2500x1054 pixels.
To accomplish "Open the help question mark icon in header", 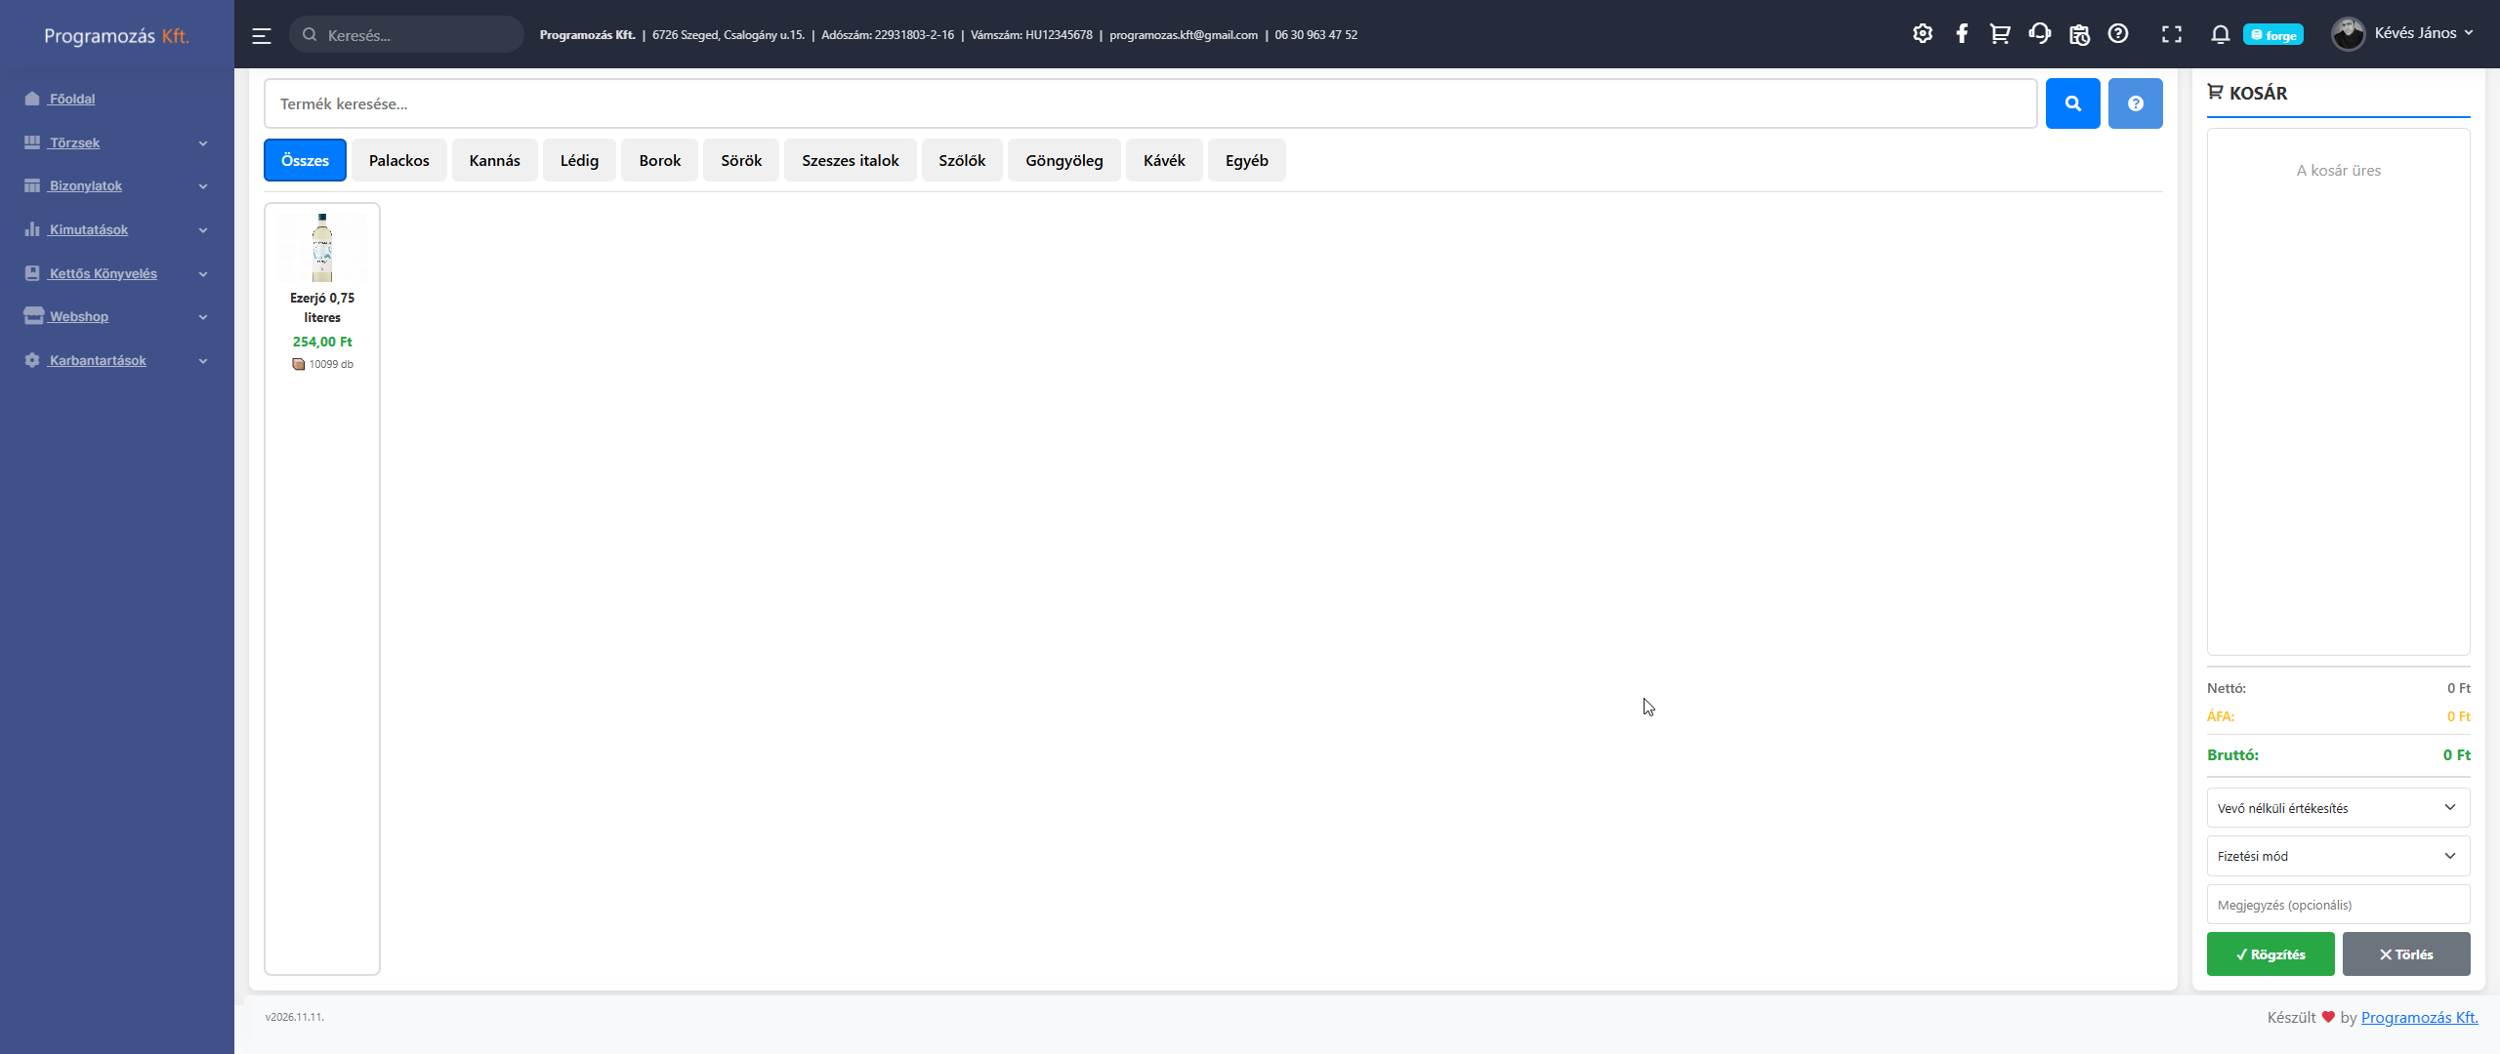I will coord(2118,34).
